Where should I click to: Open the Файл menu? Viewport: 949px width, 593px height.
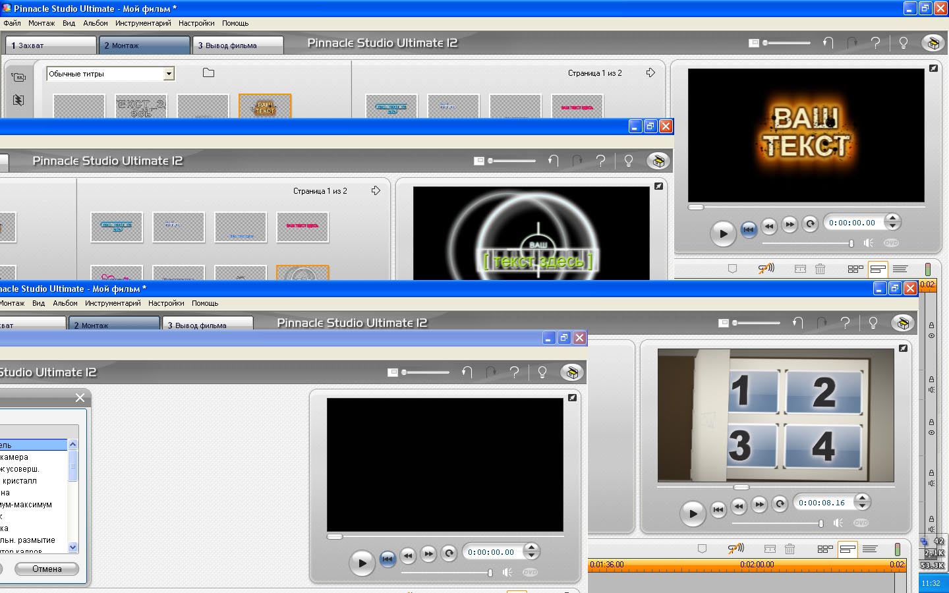coord(12,23)
